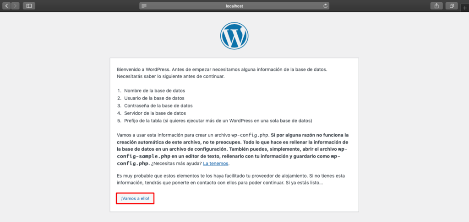
Task: Select 'Usuario de la base de datos' item
Action: 154,98
